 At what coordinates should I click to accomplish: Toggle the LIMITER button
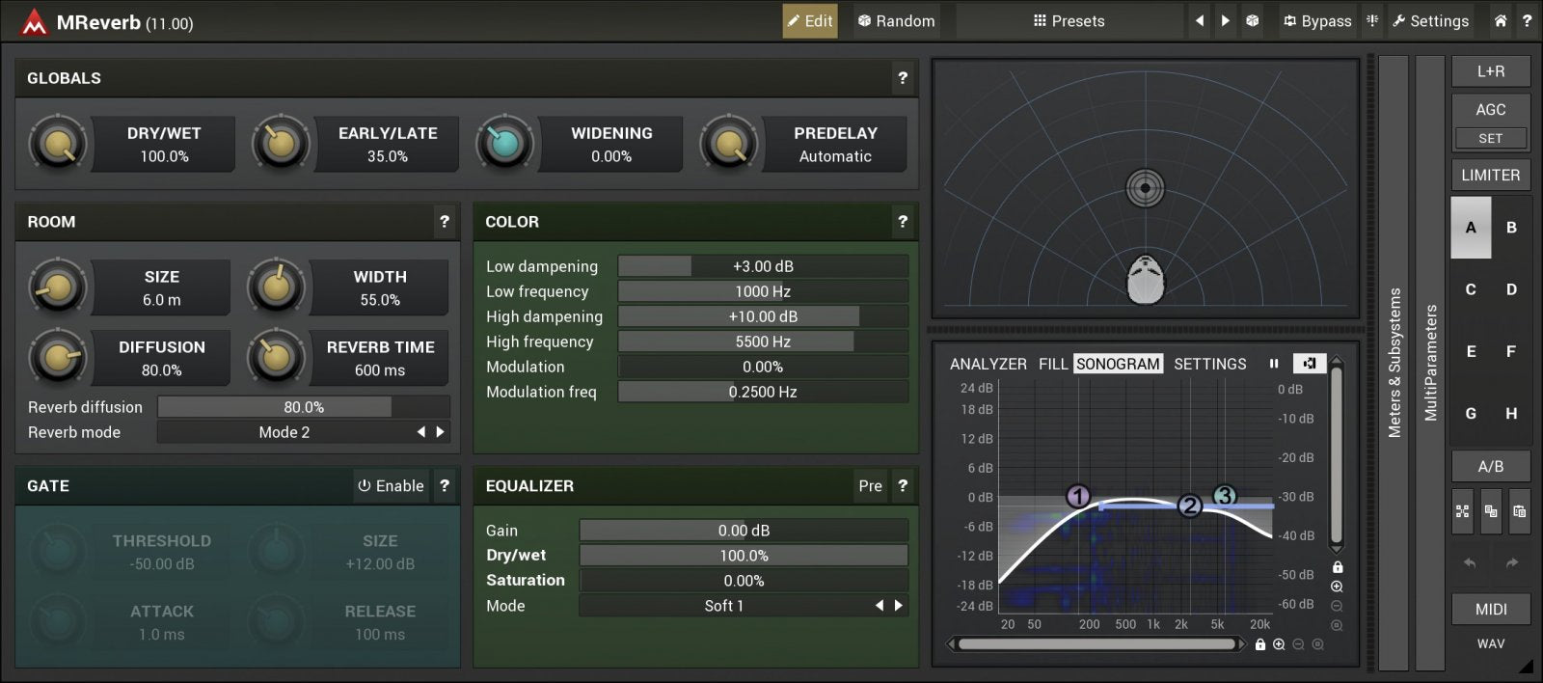(1491, 175)
